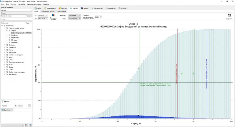Collapse the Зефир tree node
Screen dimensions: 235x127
coord(7,30)
